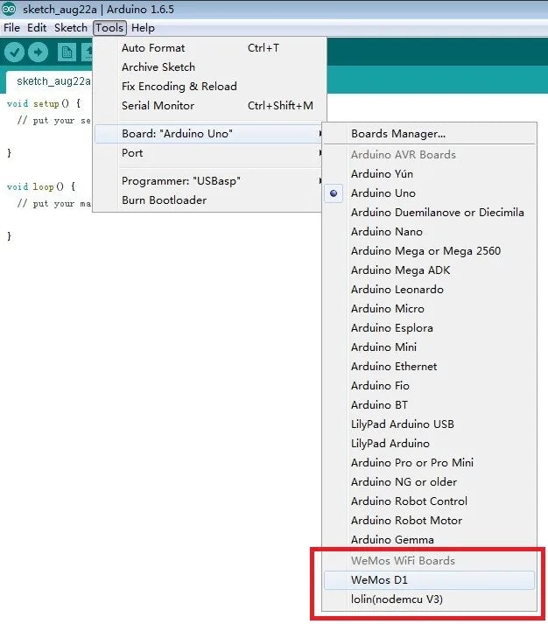Pick Arduino Mini from board list

click(x=429, y=347)
